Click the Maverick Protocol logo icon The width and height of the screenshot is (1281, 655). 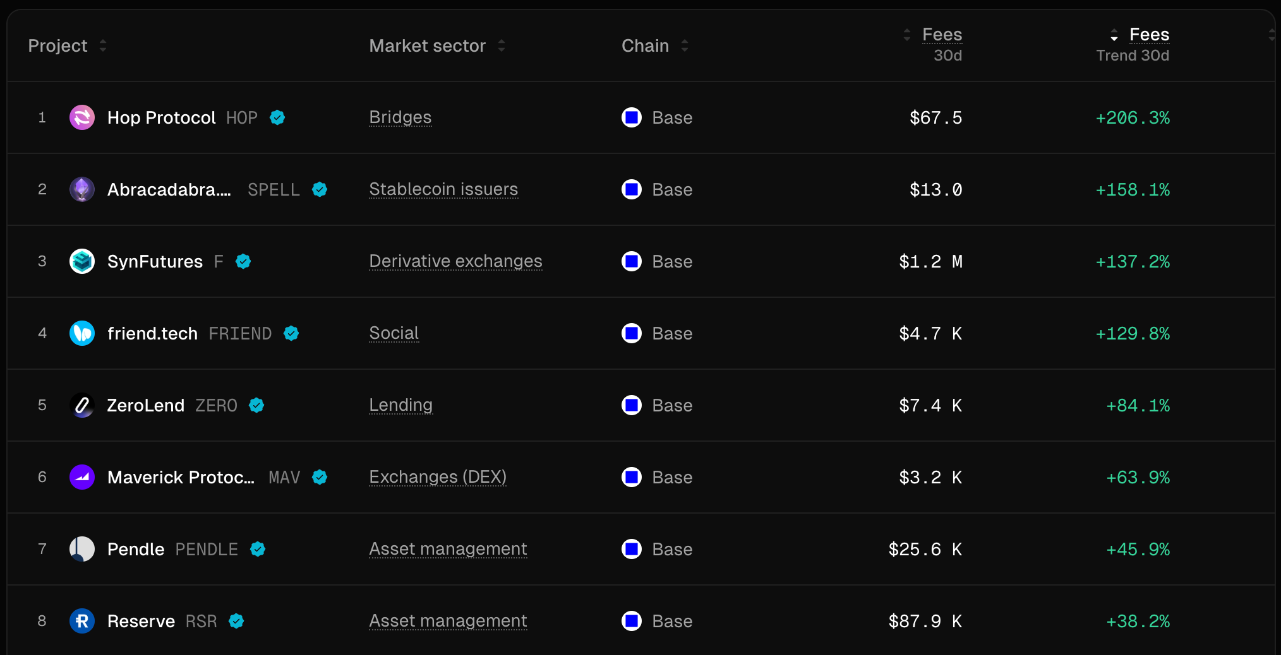pyautogui.click(x=82, y=477)
